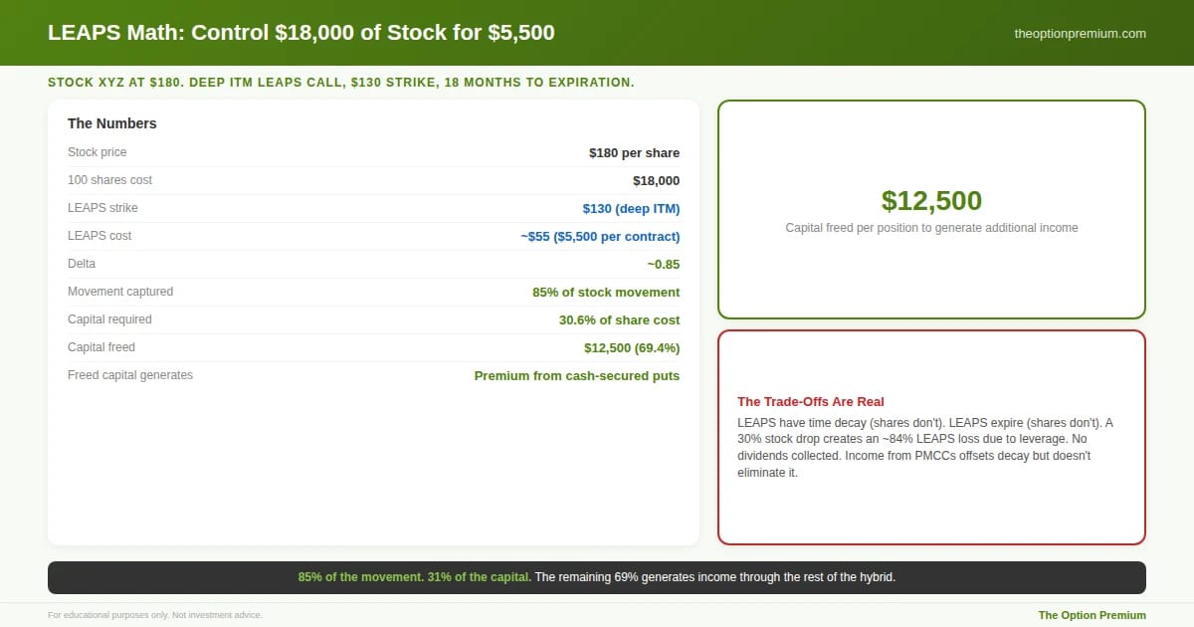Click the Capital freed per position caption
1194x627 pixels.
pyautogui.click(x=931, y=228)
